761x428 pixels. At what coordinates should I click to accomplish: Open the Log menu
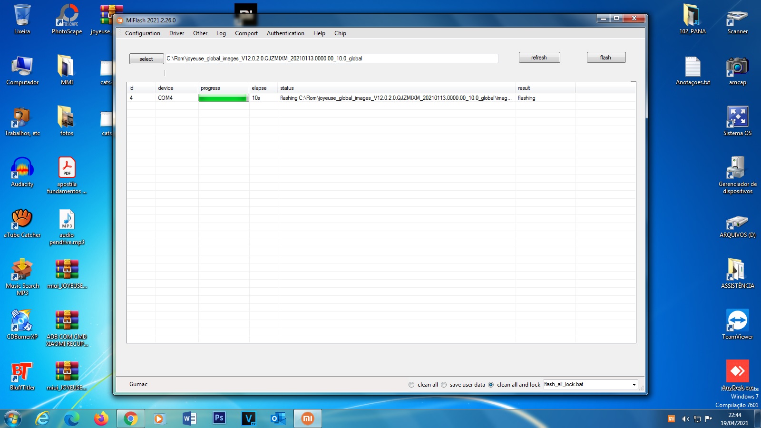coord(221,33)
